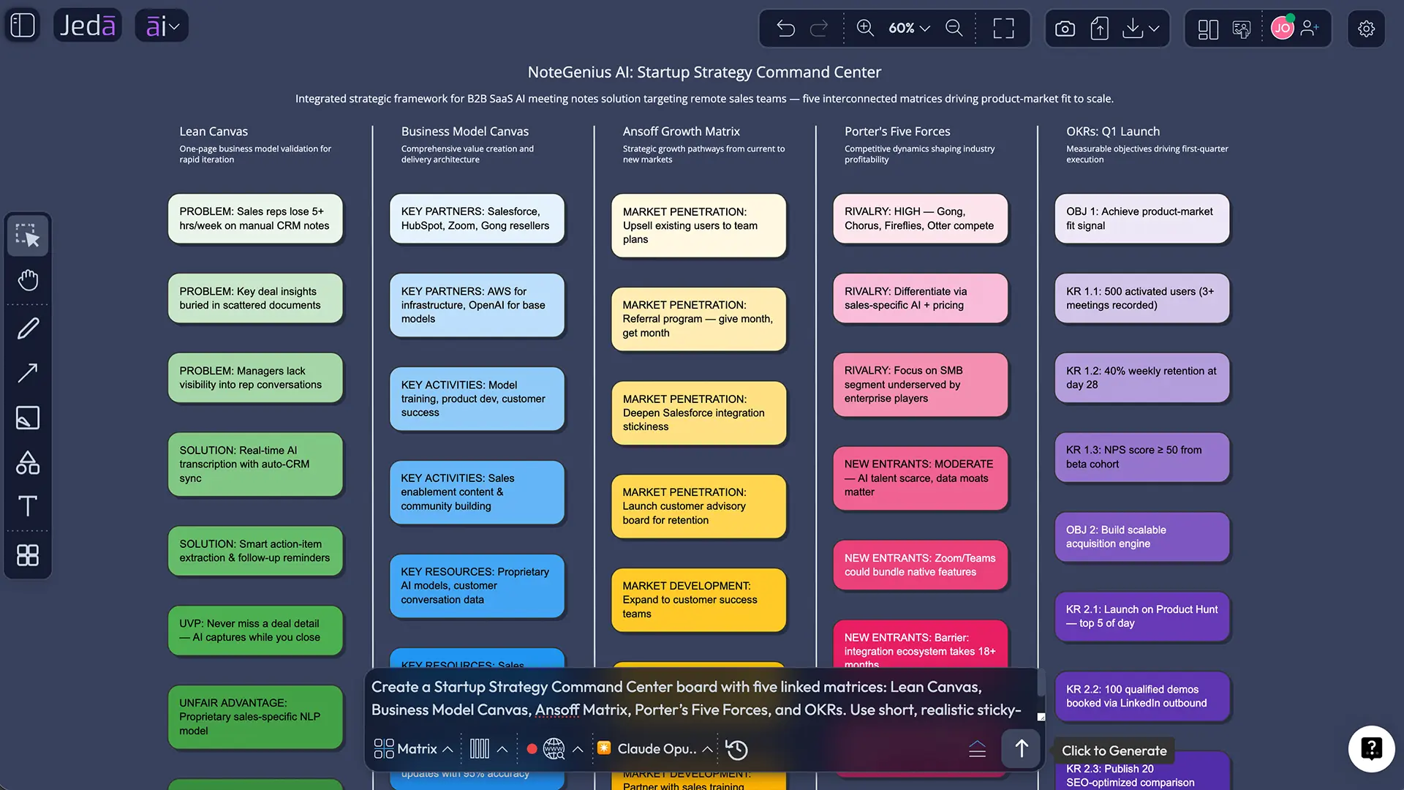Open the 60% zoom level dropdown
The width and height of the screenshot is (1404, 790).
click(x=909, y=28)
